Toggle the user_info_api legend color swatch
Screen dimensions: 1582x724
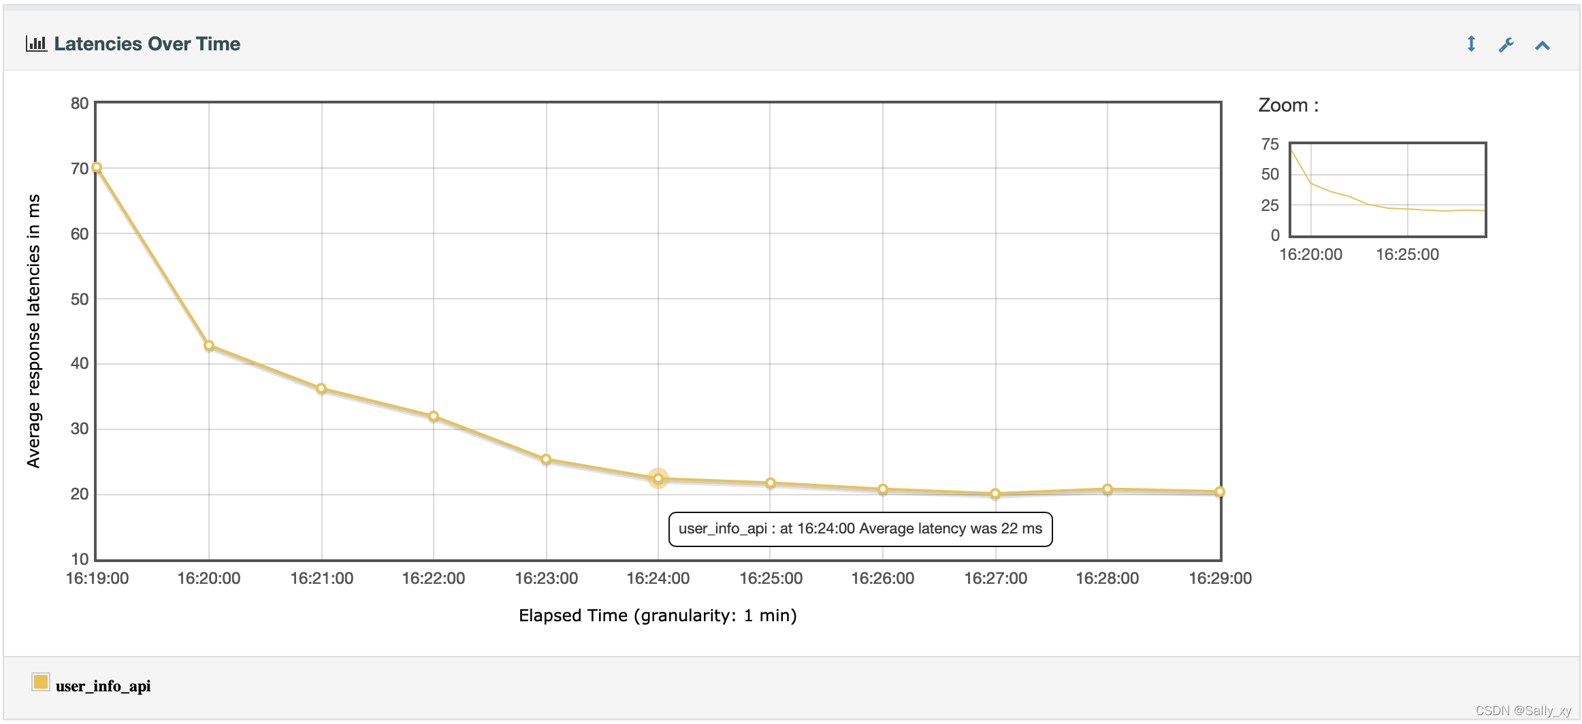click(41, 682)
